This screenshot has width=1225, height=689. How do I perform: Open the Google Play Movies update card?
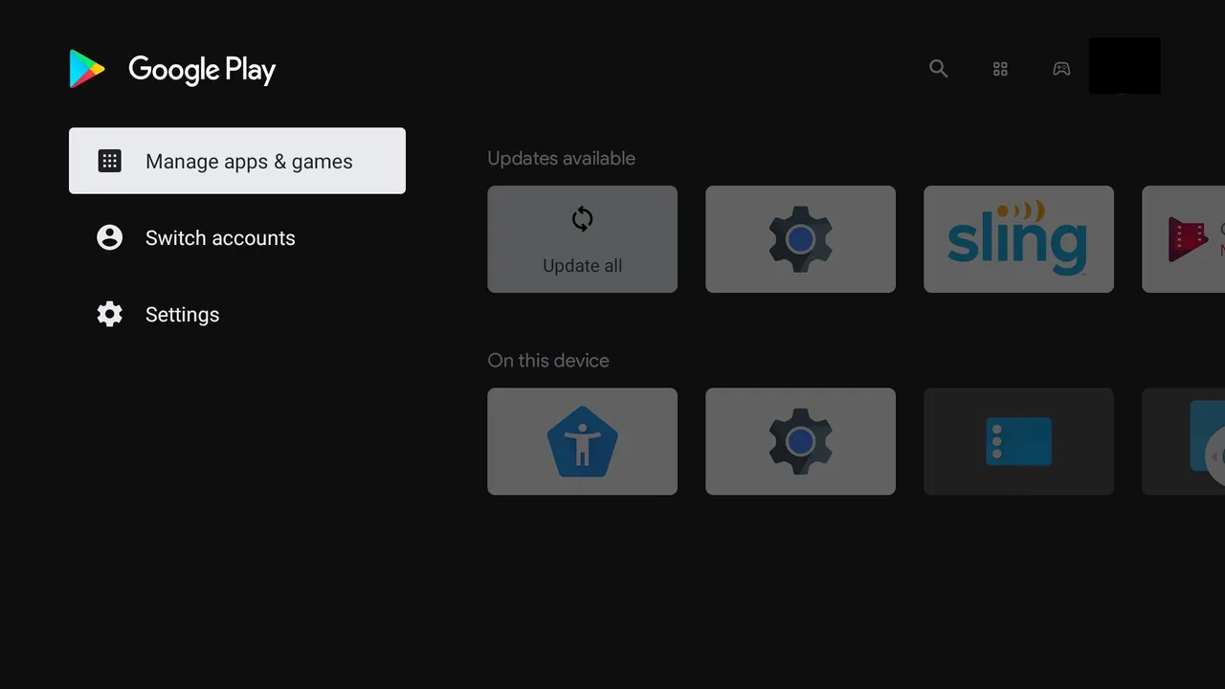tap(1184, 239)
